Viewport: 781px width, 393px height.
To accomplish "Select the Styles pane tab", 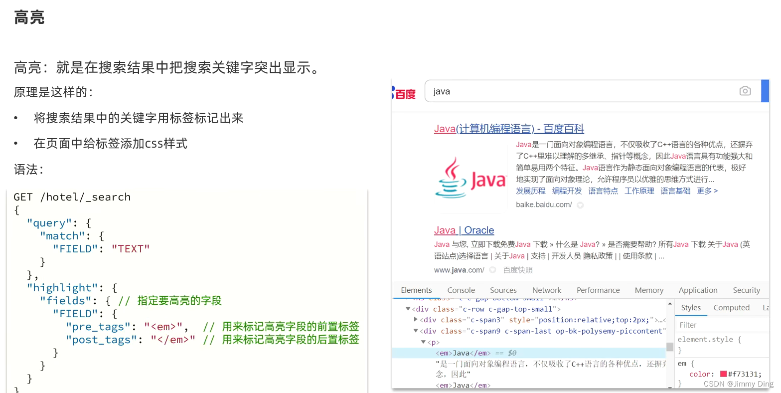I will [x=691, y=308].
